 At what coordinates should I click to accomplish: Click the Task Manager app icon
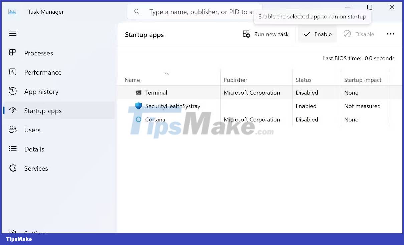pos(12,12)
